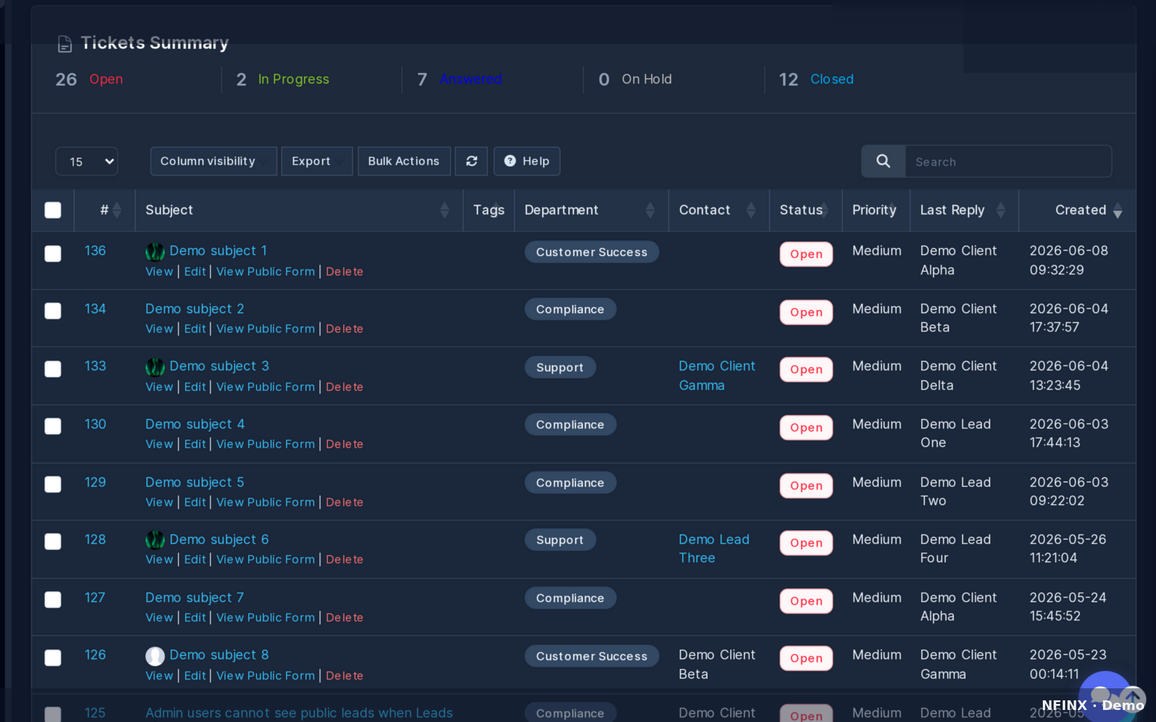Sort table by Subject column arrows
Viewport: 1156px width, 722px height.
click(444, 210)
